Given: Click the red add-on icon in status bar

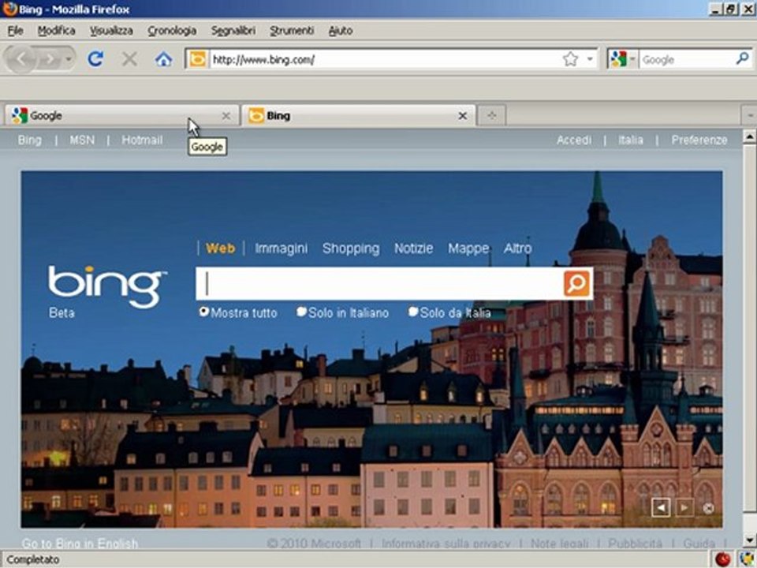Looking at the screenshot, I should point(722,559).
